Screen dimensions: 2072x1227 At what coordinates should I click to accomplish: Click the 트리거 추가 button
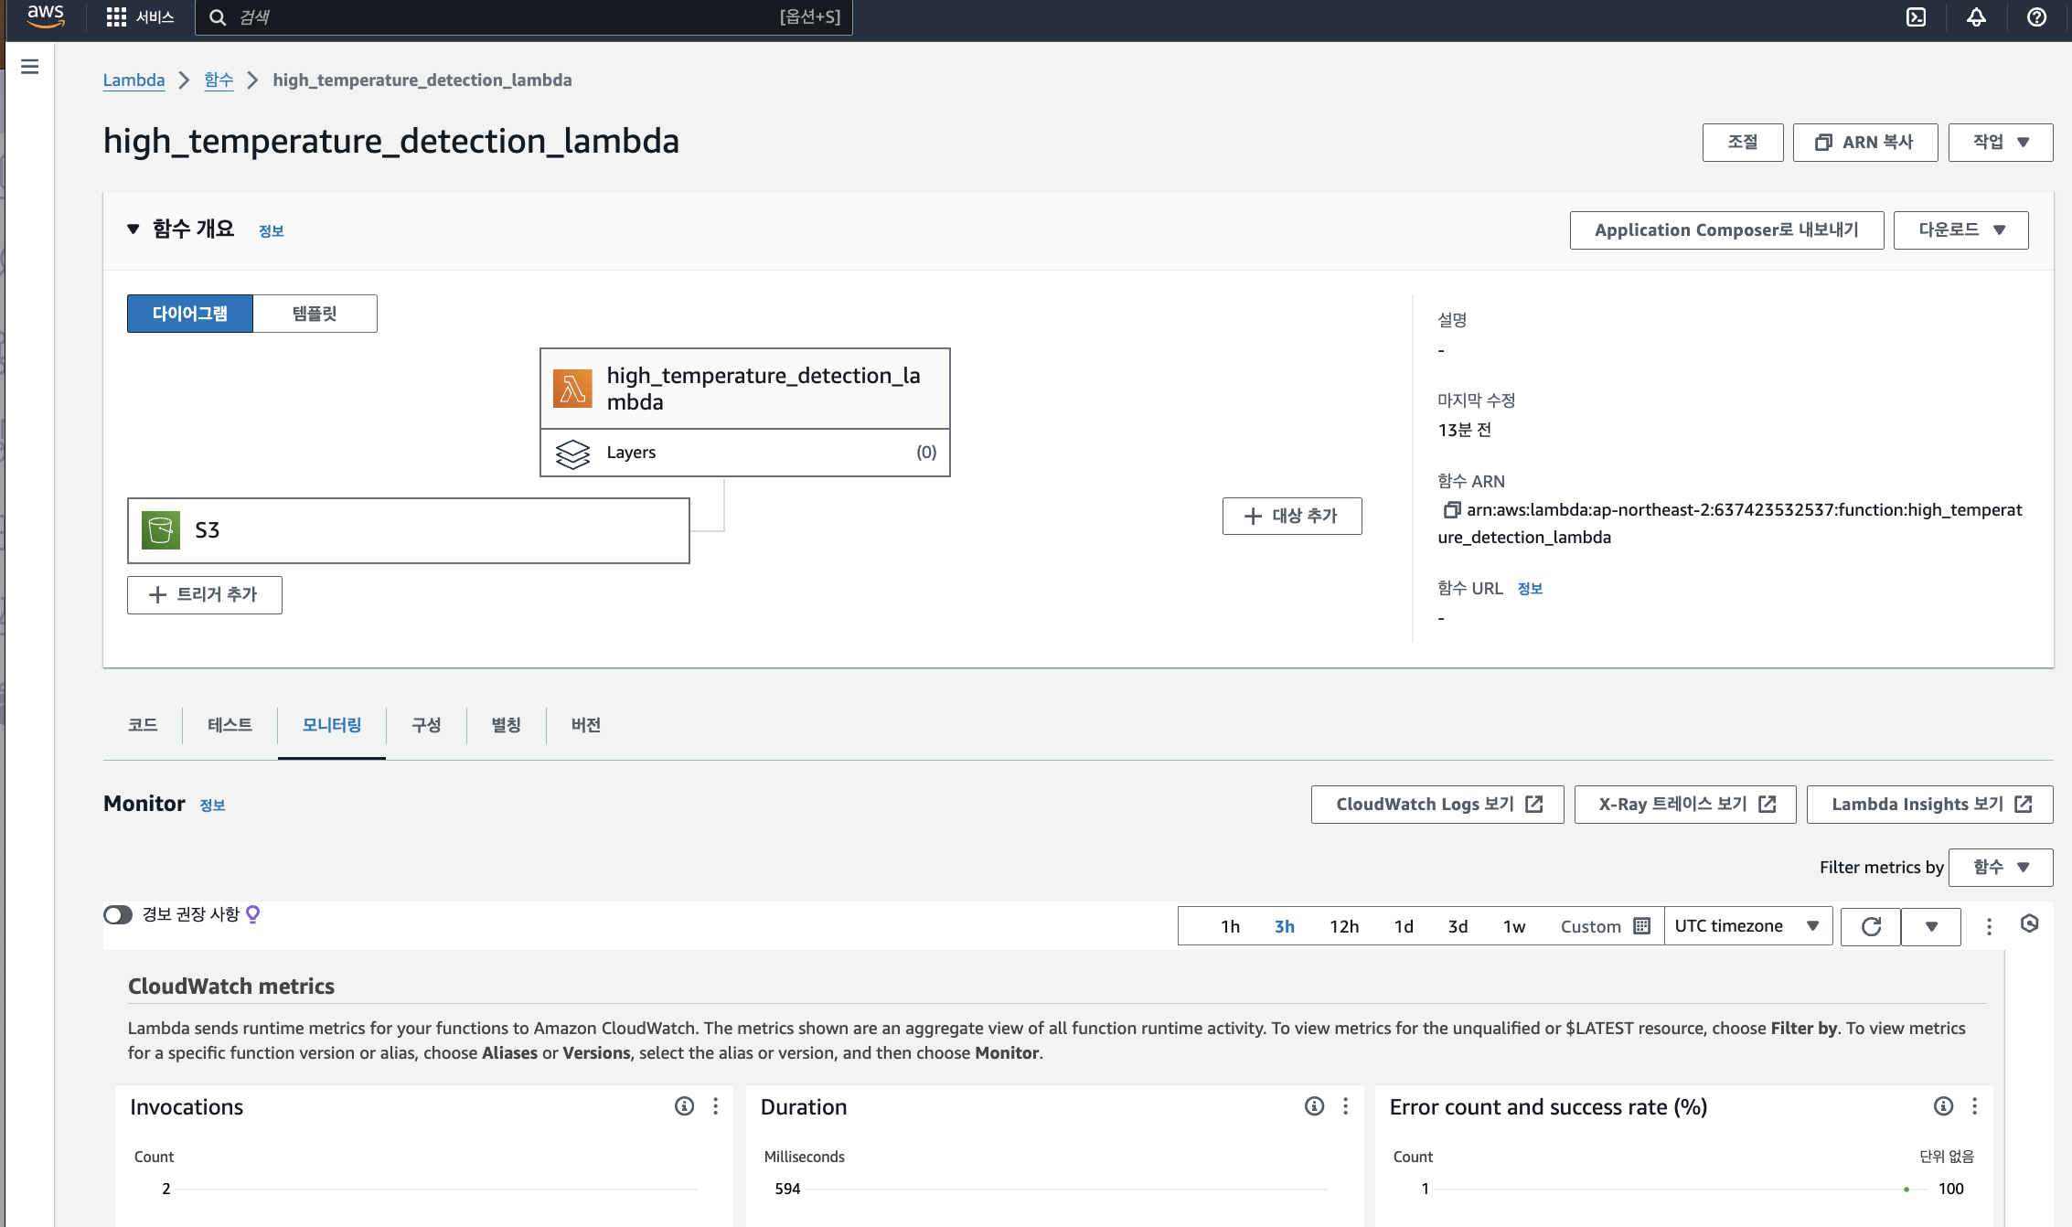point(205,595)
